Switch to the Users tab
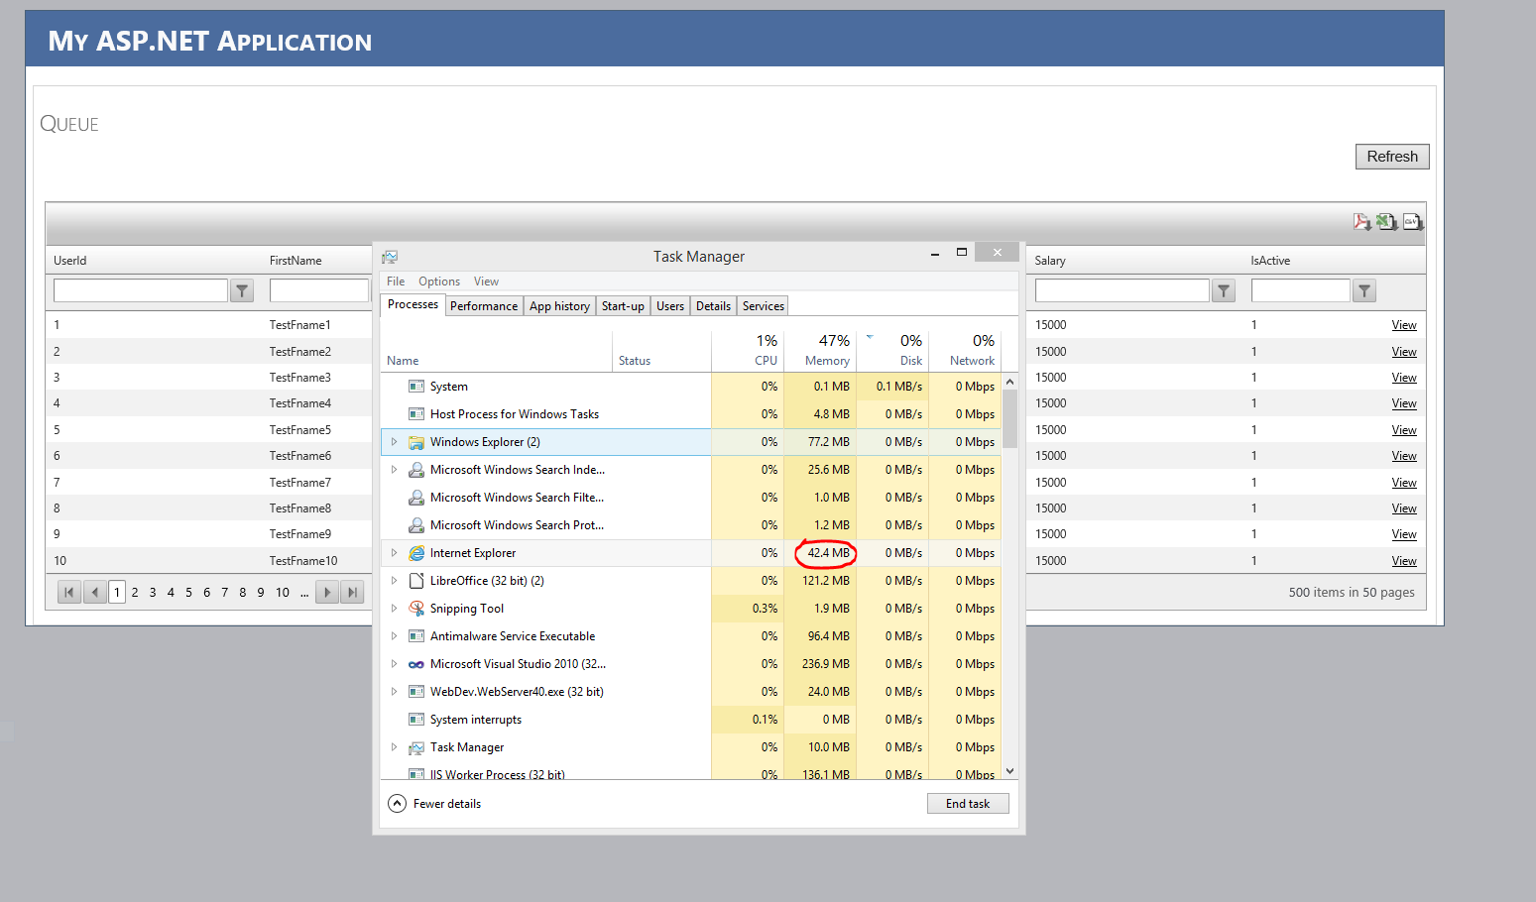The height and width of the screenshot is (902, 1536). [670, 306]
